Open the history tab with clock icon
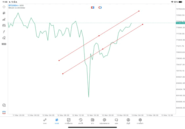Image resolution: width=185 pixels, height=129 pixels. [x=81, y=121]
